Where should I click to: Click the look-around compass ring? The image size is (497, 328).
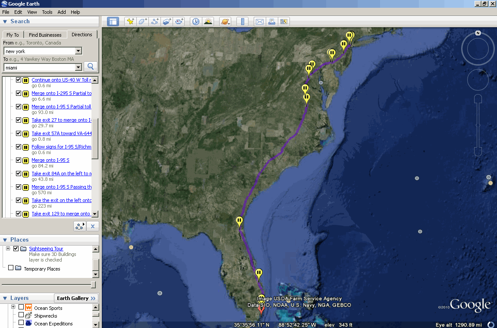(478, 48)
